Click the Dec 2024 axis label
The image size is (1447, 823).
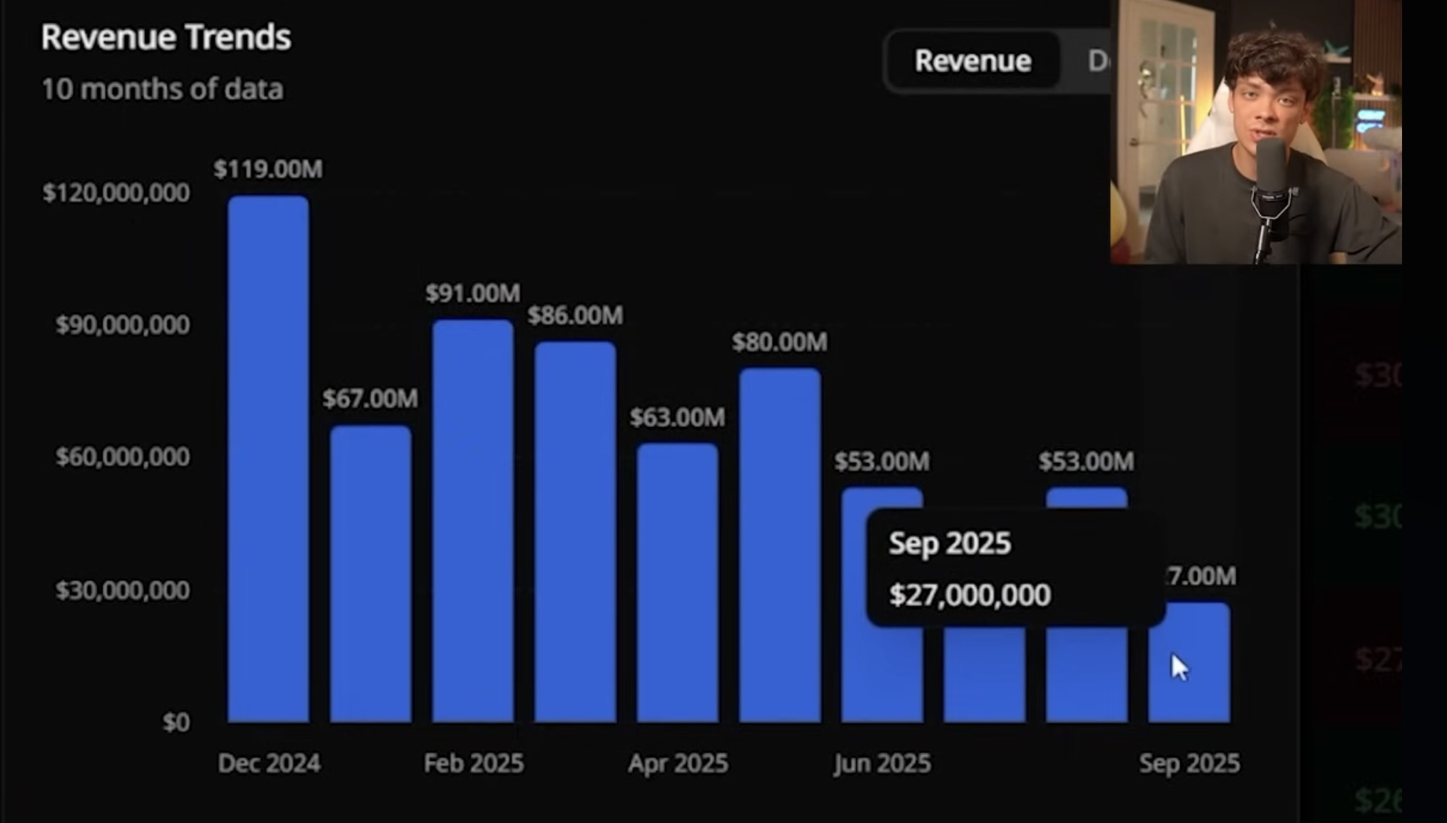coord(269,763)
